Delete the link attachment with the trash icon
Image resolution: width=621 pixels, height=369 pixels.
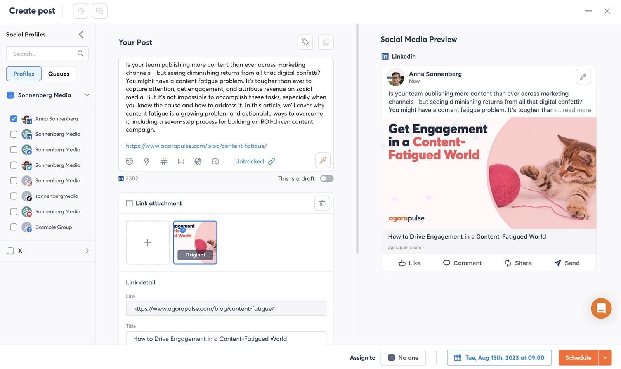point(322,203)
